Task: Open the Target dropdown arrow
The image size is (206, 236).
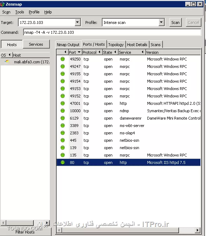Action: [x=77, y=22]
